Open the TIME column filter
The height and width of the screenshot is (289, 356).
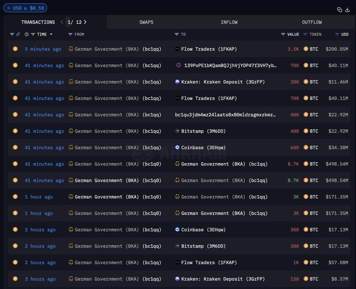(33, 34)
